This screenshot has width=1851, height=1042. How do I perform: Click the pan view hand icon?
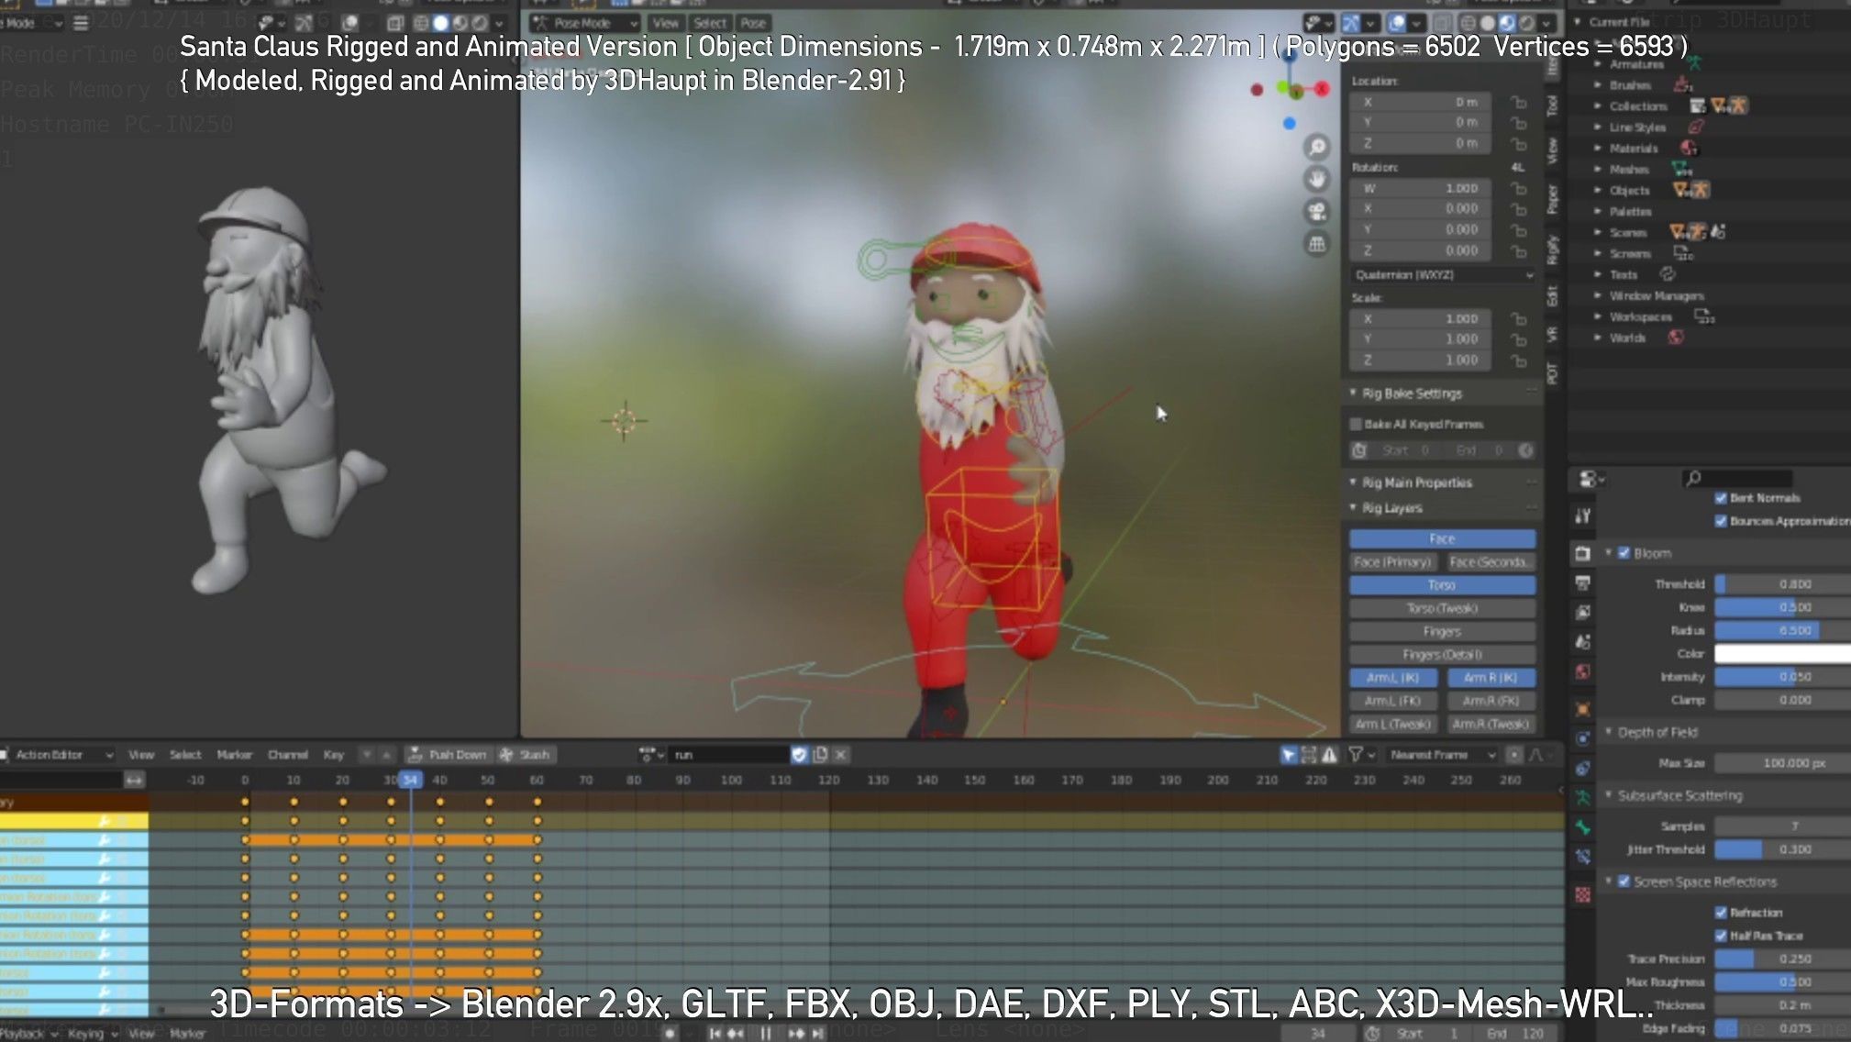point(1317,179)
